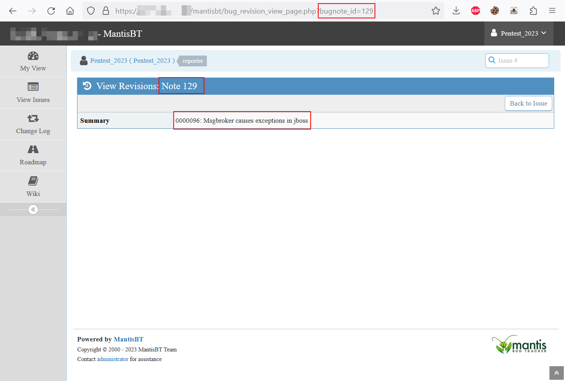Open the Wiki sidebar item
The image size is (565, 381).
tap(33, 187)
